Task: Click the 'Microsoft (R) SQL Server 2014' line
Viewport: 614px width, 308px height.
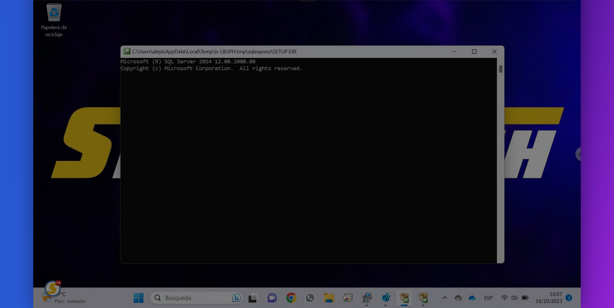Action: click(x=188, y=61)
